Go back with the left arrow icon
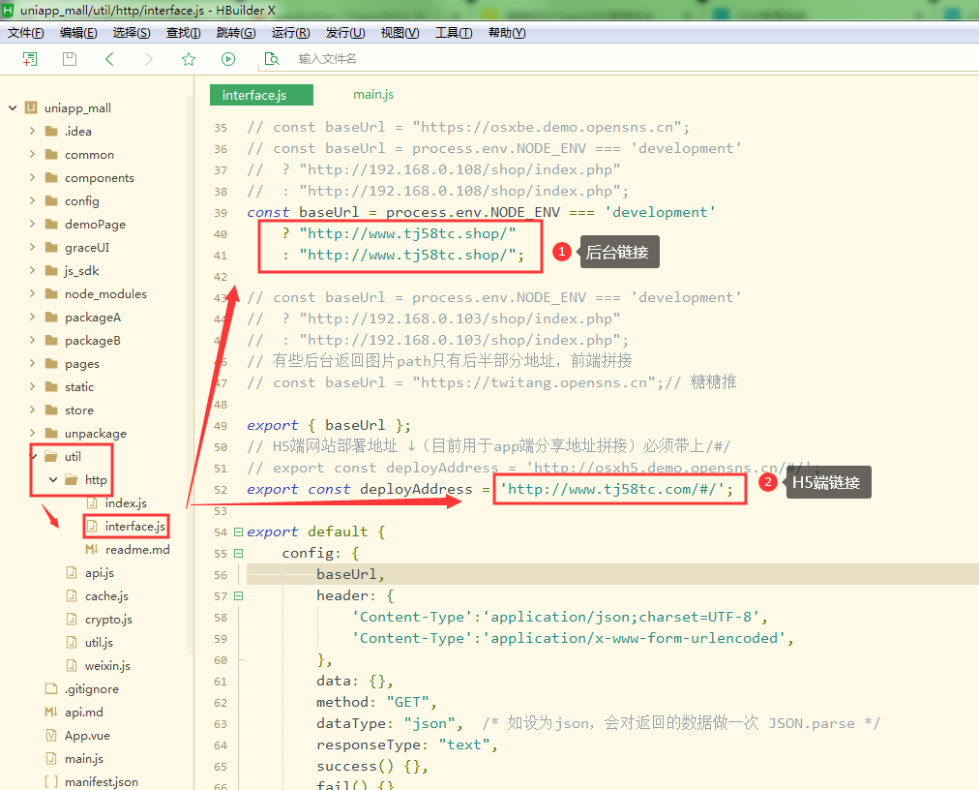 109,59
